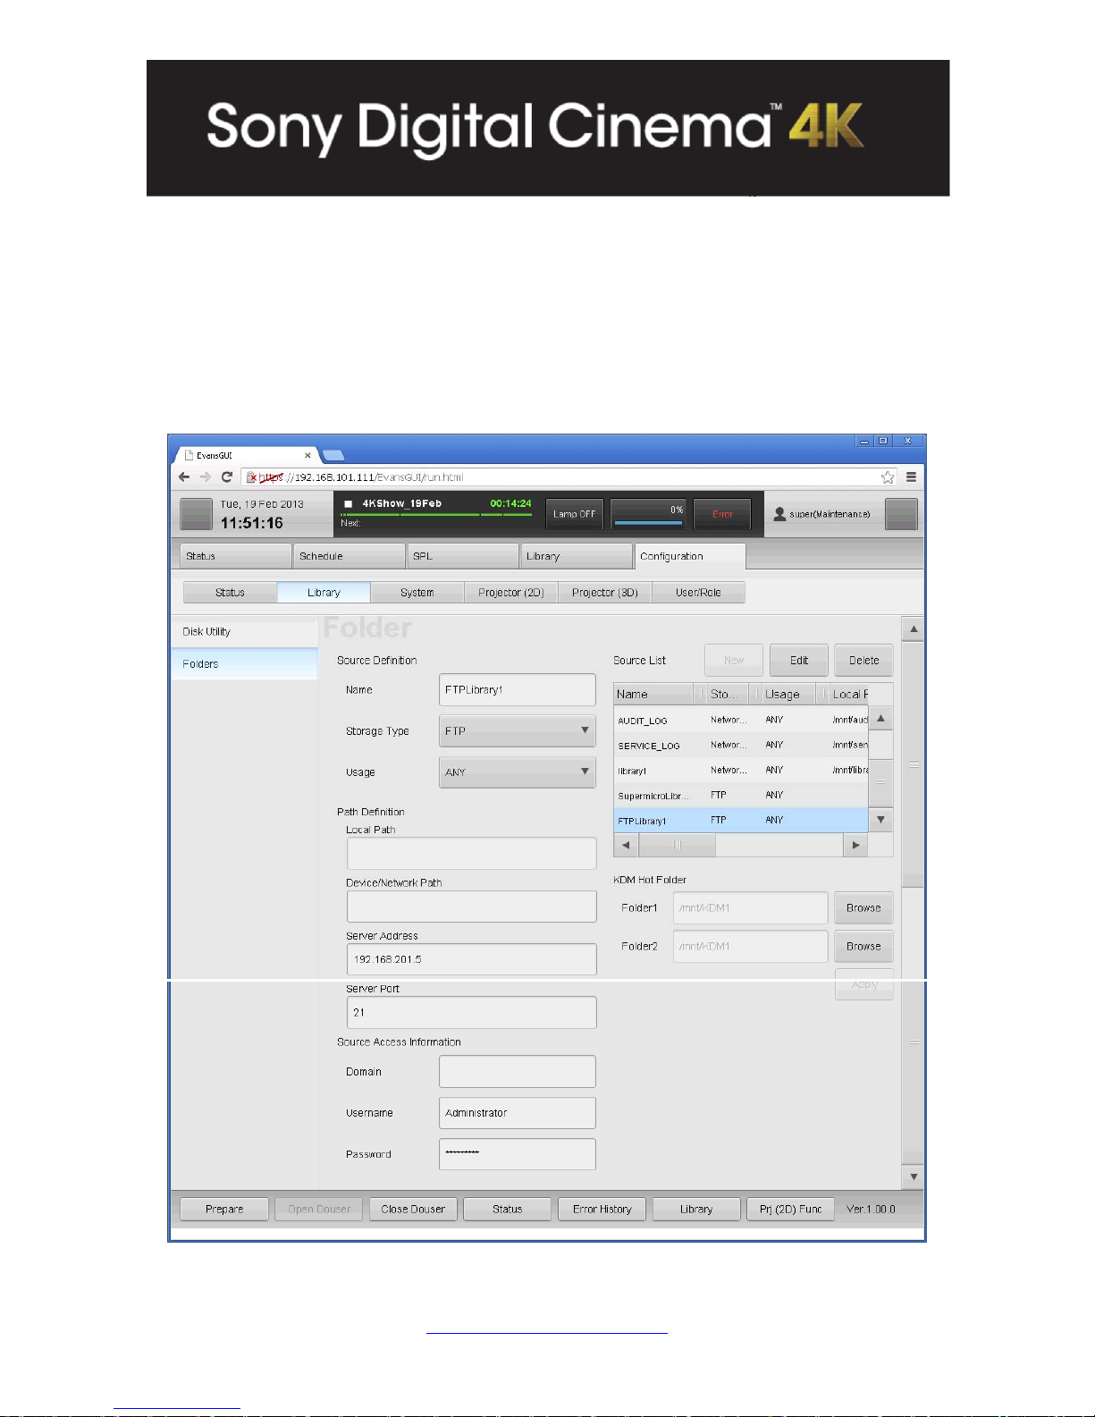Viewport: 1095px width, 1417px height.
Task: Click Browse next to Folder1
Action: [864, 907]
